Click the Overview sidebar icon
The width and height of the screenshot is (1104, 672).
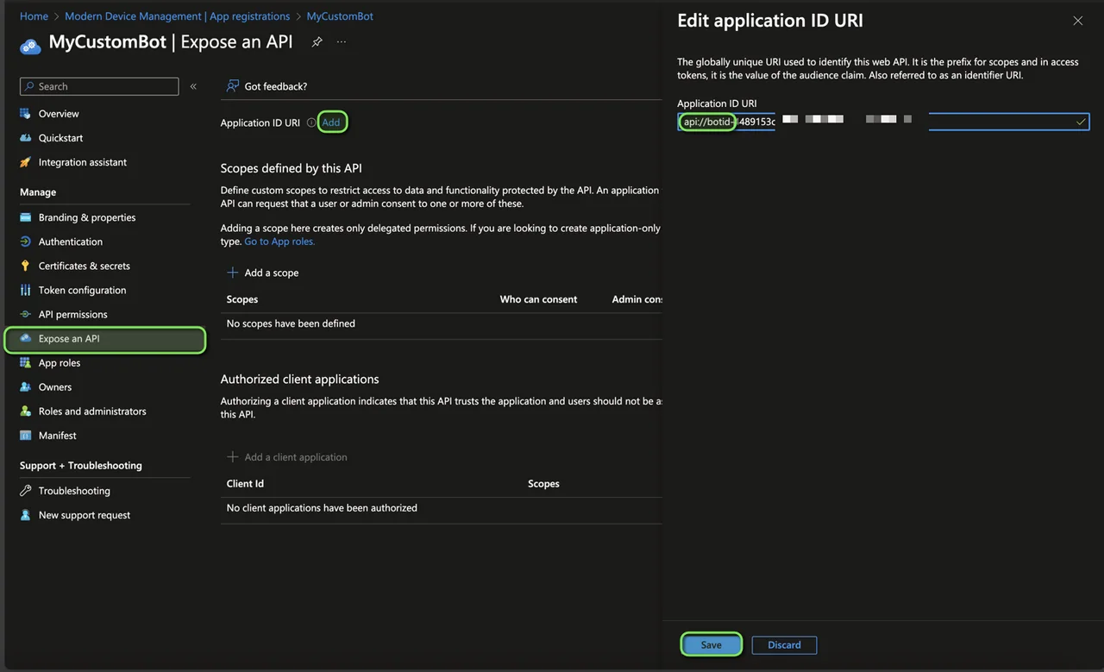coord(26,114)
